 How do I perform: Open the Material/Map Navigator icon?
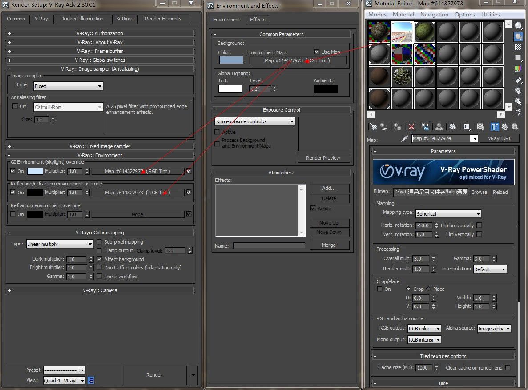point(519,112)
